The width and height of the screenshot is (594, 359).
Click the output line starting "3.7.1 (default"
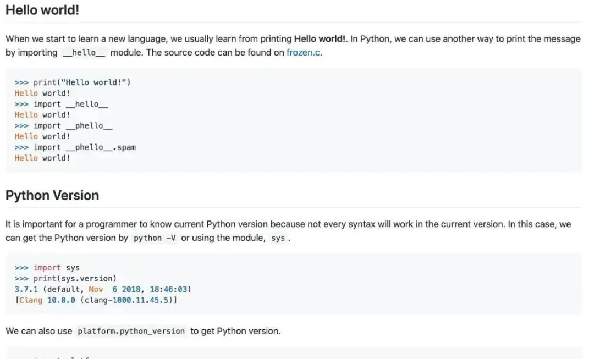point(103,289)
